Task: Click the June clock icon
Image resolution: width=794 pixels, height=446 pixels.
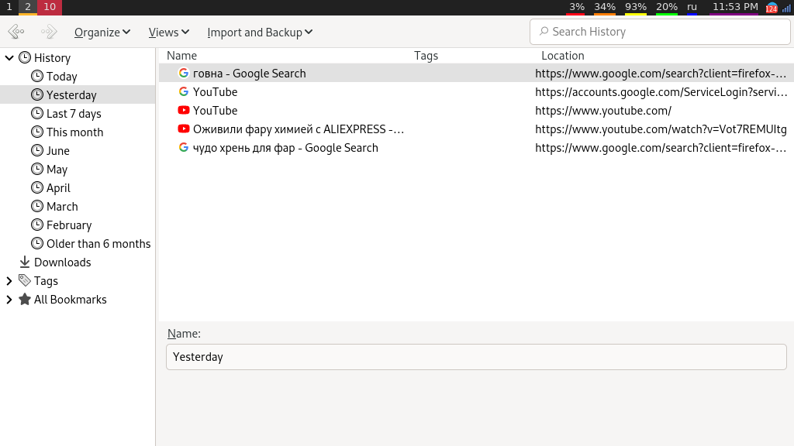Action: pyautogui.click(x=37, y=150)
